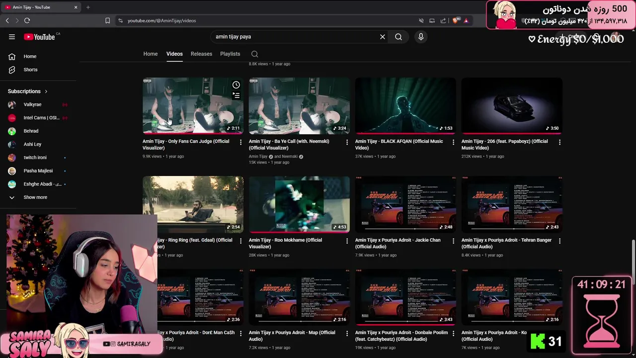
Task: Open Amin Tijay link under Ba Ye Call
Action: coord(258,157)
